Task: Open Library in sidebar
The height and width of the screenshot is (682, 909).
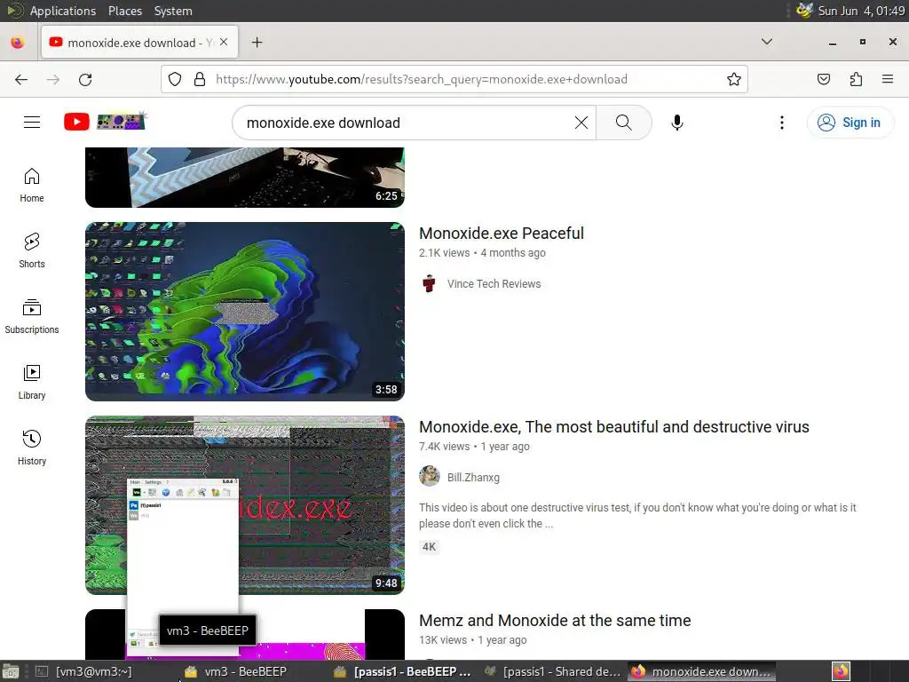Action: click(32, 382)
